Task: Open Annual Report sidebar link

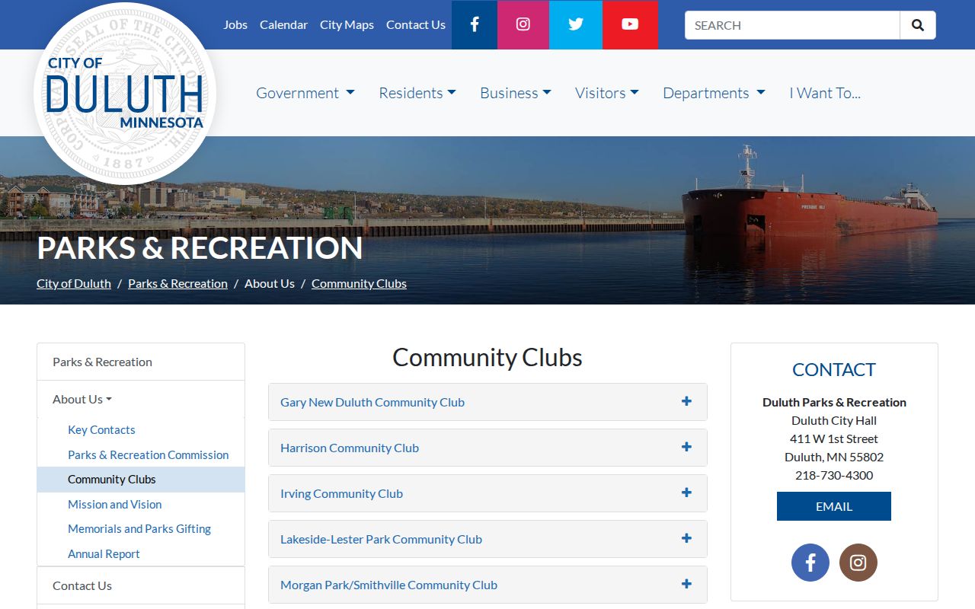Action: 104,553
